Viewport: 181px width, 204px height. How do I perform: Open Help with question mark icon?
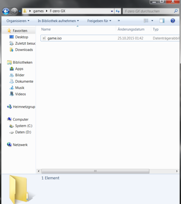click(173, 21)
